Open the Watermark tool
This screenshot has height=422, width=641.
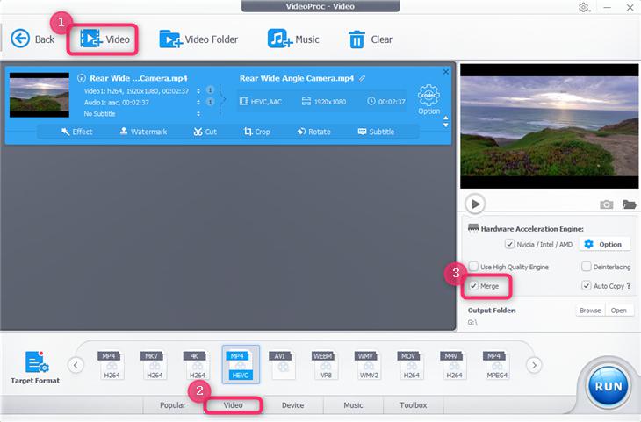pos(143,132)
